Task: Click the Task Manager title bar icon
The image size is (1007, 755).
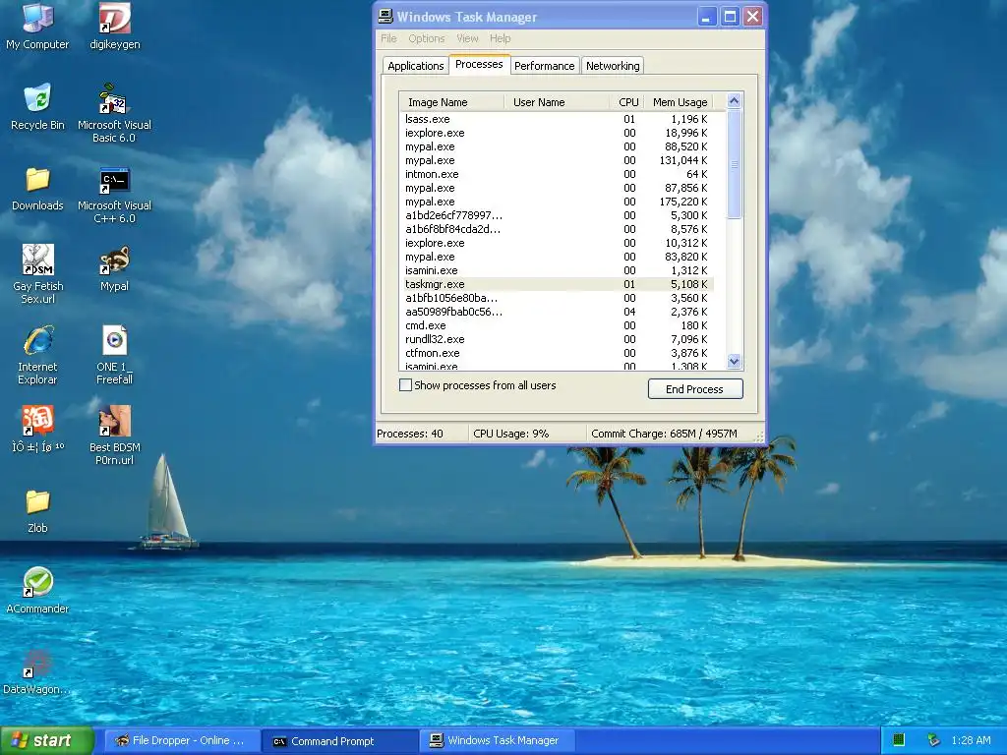Action: [385, 16]
